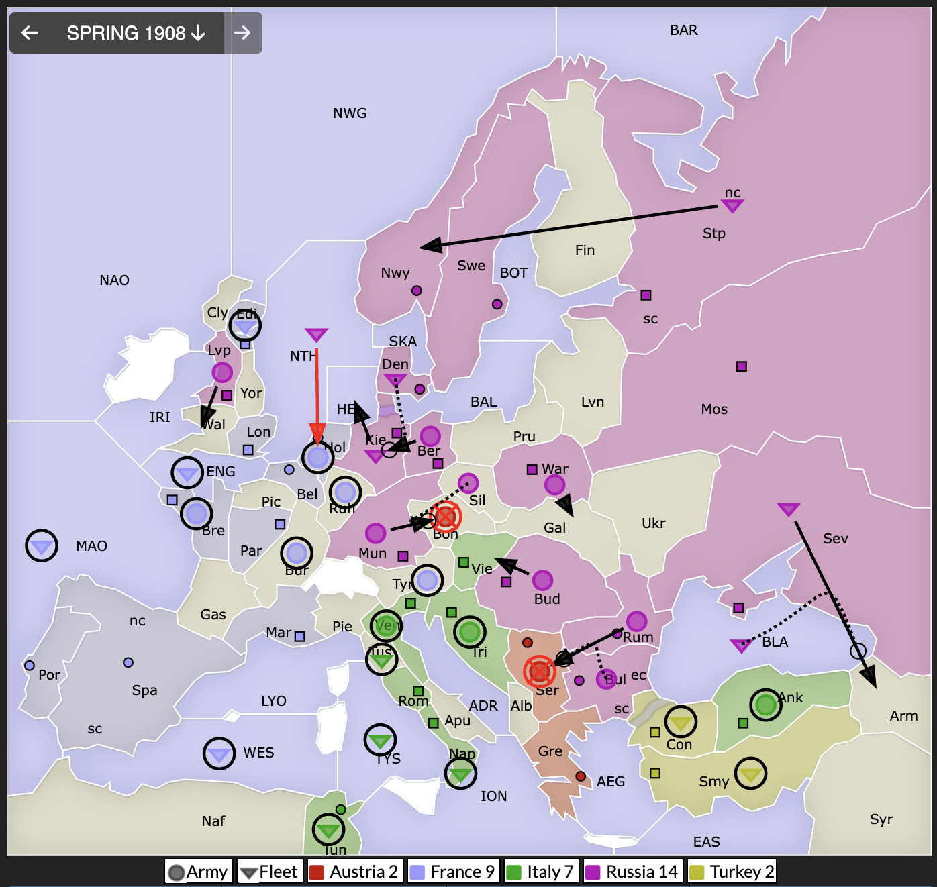
Task: Click the Russia 14 legend entry
Action: tap(633, 872)
